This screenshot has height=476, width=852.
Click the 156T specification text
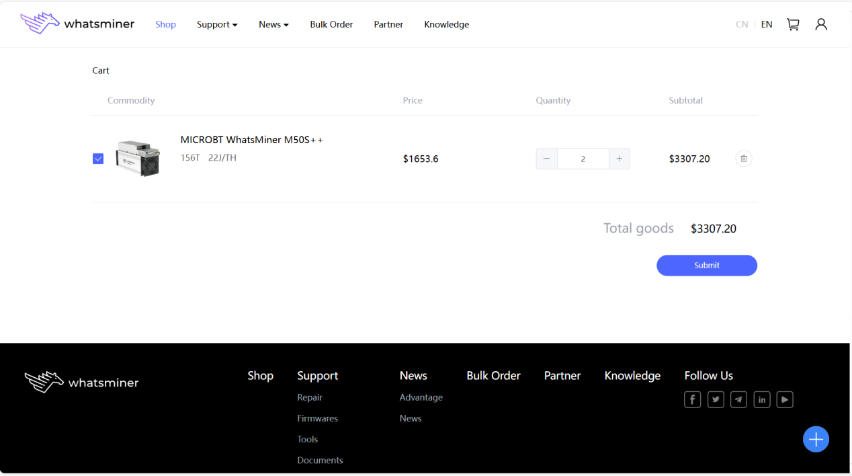point(190,158)
